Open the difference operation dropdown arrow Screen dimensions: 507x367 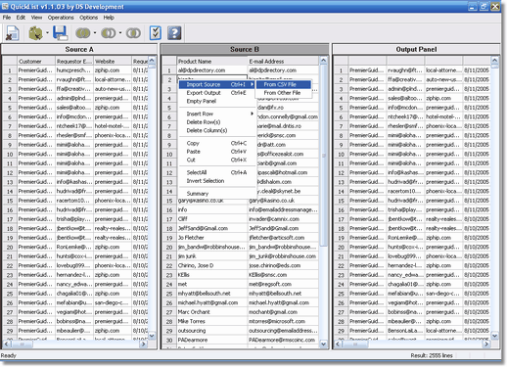(x=120, y=33)
